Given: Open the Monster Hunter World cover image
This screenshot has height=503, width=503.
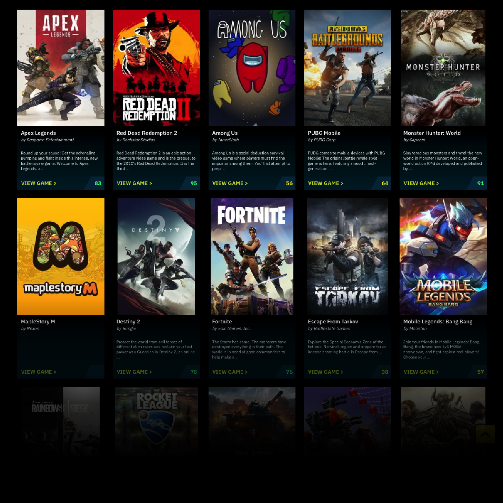Looking at the screenshot, I should click(443, 68).
